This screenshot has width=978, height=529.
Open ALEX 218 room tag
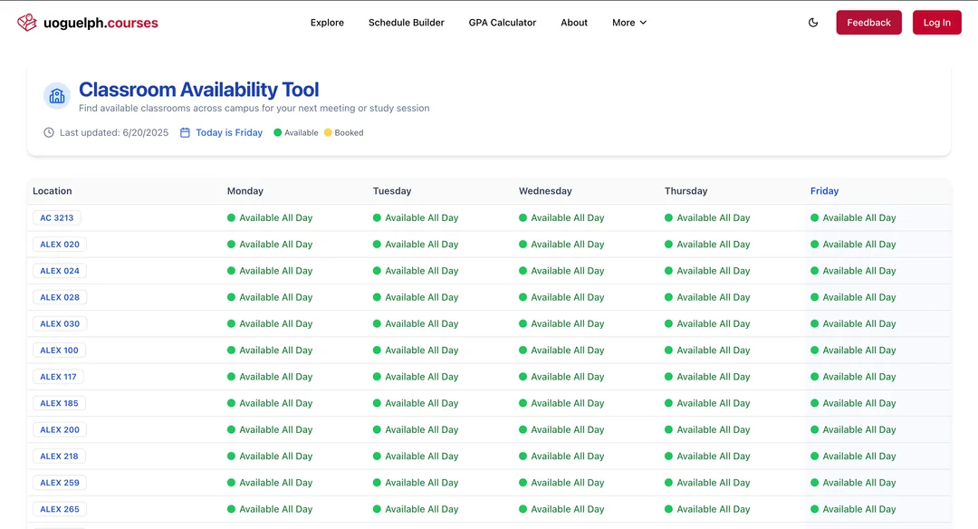(59, 456)
